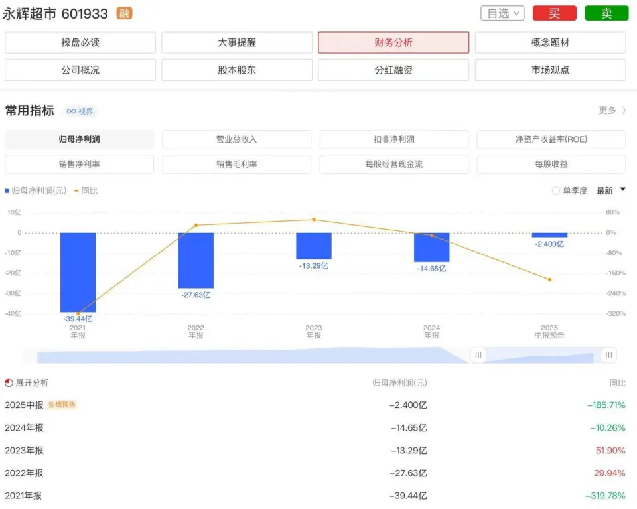Switch to the 概念题材 tab
The width and height of the screenshot is (637, 509).
point(550,42)
